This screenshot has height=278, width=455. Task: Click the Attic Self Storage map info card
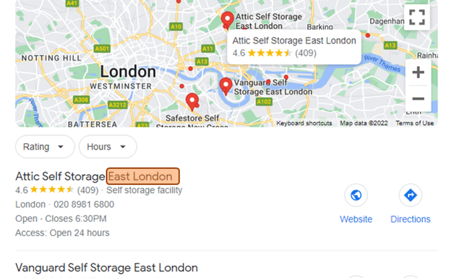pyautogui.click(x=294, y=47)
